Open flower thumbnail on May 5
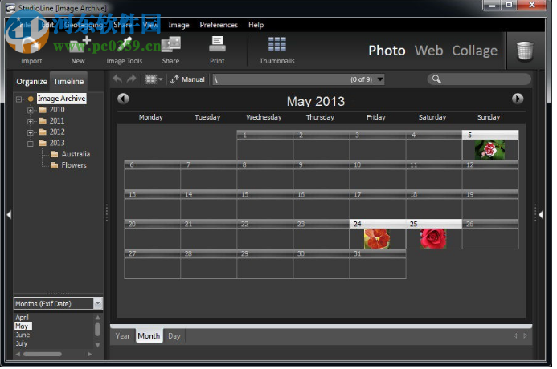 point(489,149)
